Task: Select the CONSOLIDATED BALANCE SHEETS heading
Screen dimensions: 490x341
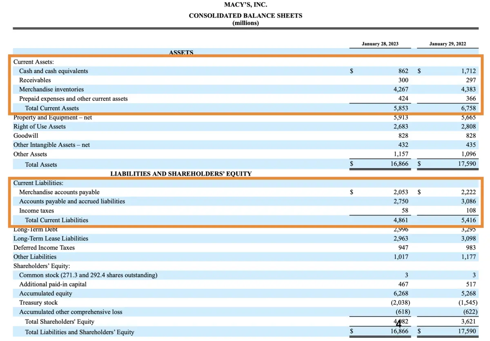Action: pos(245,15)
